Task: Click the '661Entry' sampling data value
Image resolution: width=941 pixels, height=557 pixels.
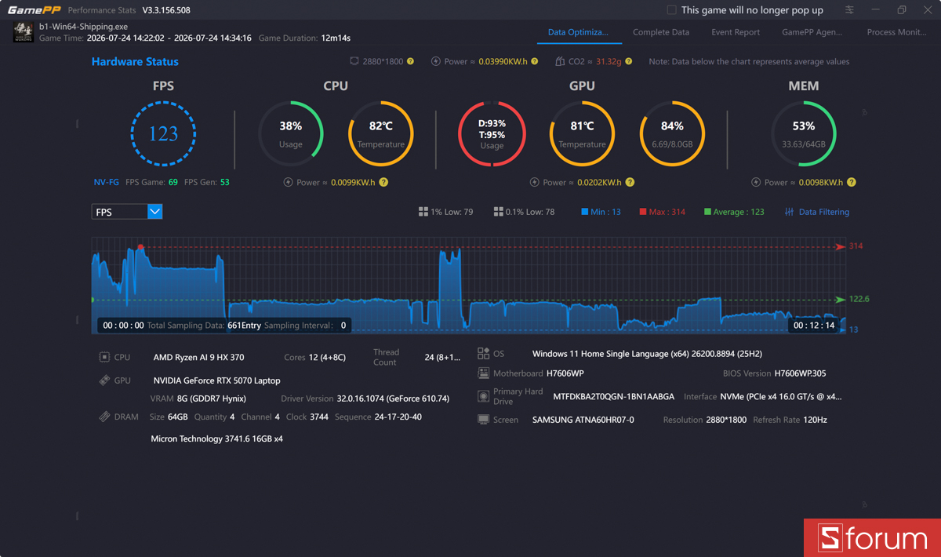Action: click(x=244, y=325)
